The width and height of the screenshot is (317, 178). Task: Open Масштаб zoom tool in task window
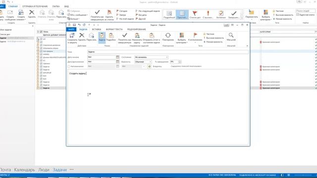coord(231,37)
